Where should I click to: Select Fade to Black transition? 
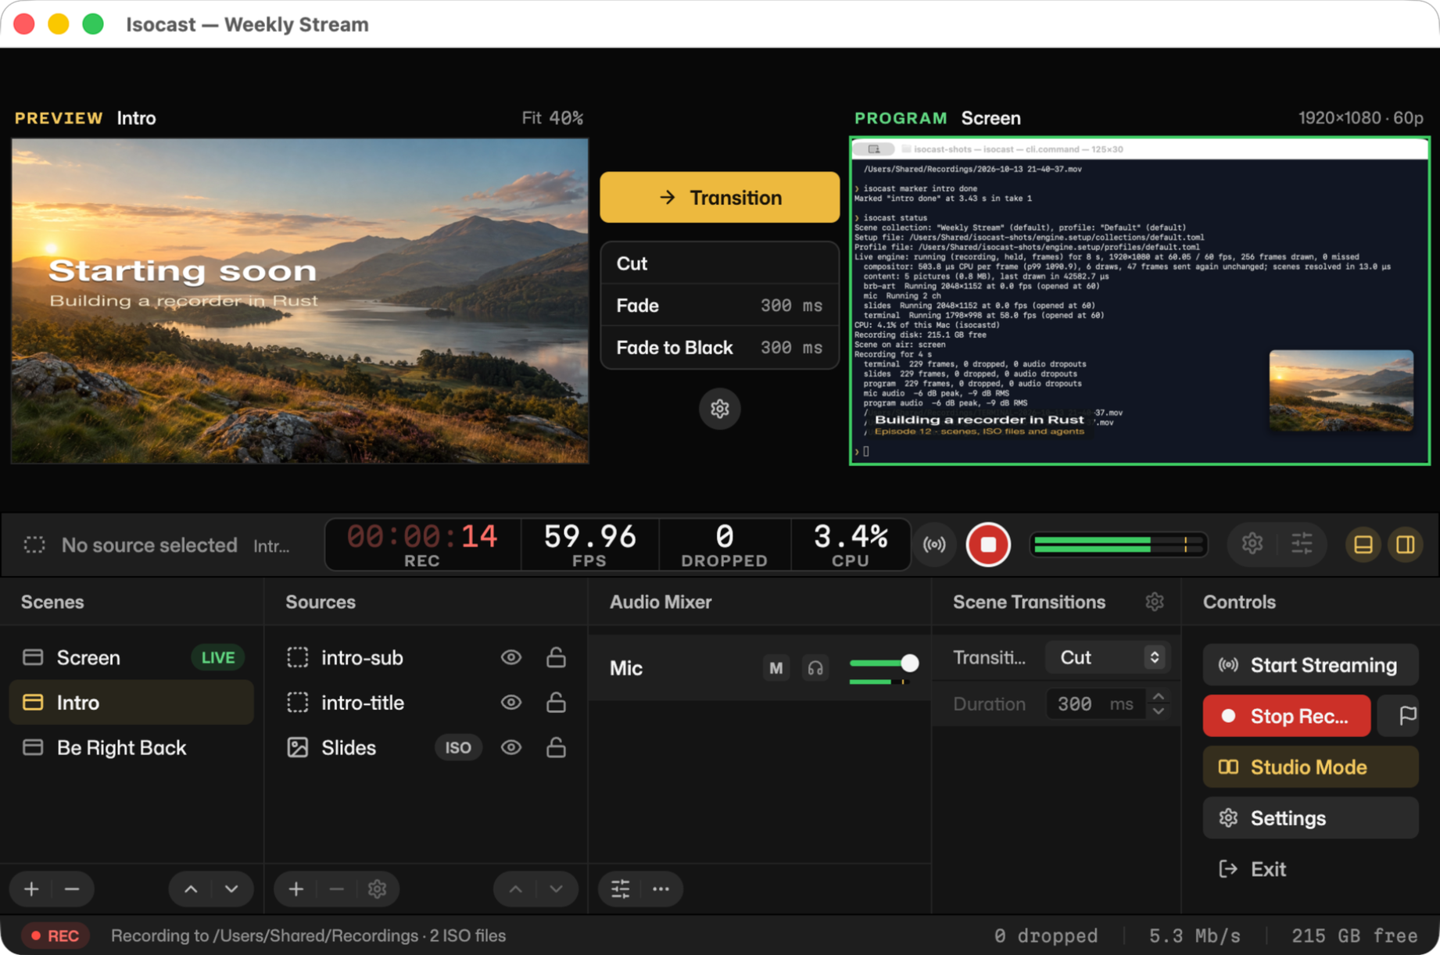719,348
